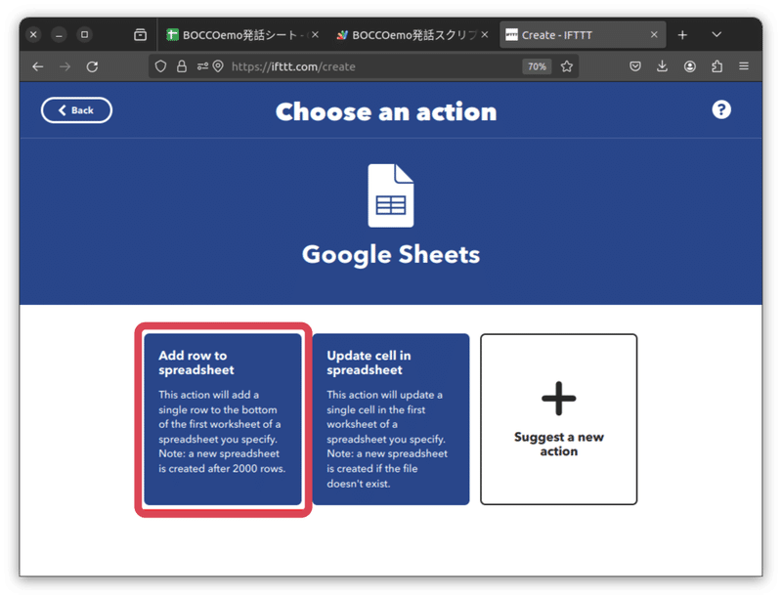Close the Create - IFTTT tab
This screenshot has height=598, width=782.
(654, 35)
